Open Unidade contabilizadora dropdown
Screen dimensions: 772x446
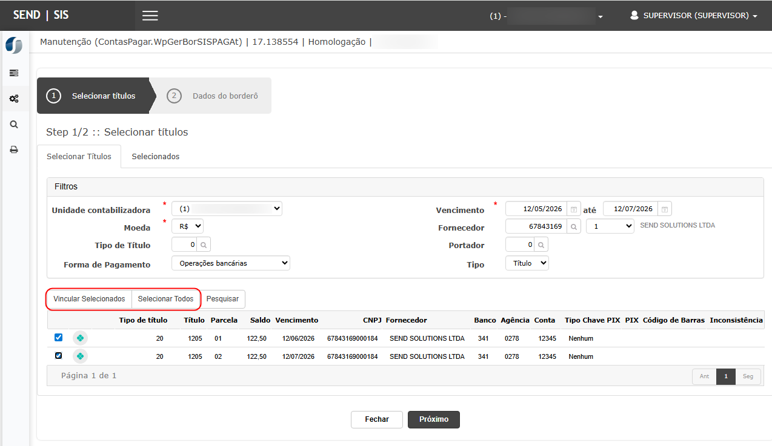click(x=227, y=209)
